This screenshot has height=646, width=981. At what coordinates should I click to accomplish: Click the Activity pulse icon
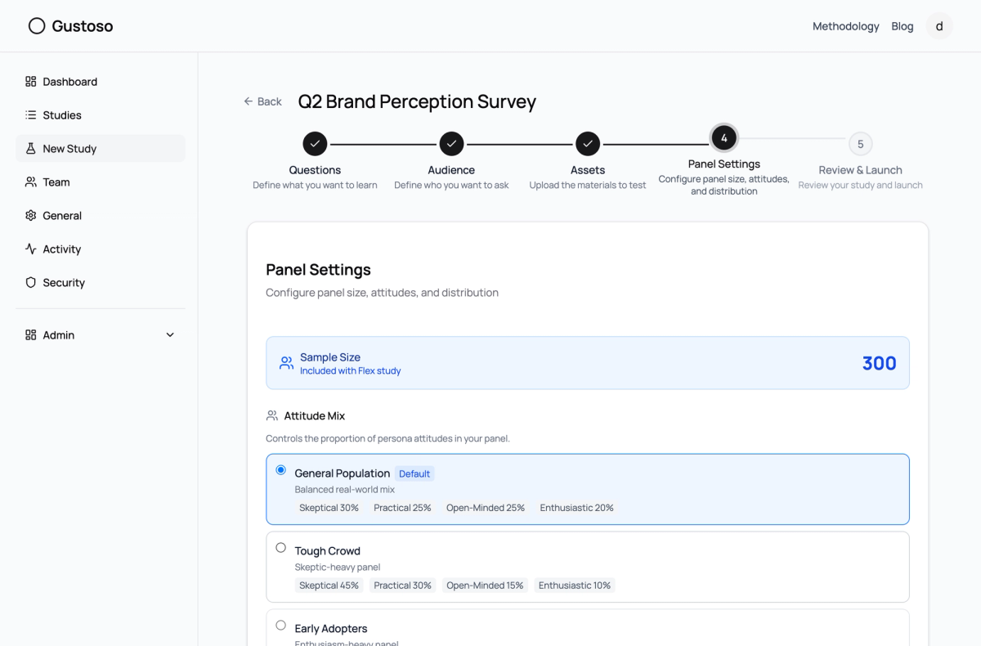pyautogui.click(x=31, y=249)
